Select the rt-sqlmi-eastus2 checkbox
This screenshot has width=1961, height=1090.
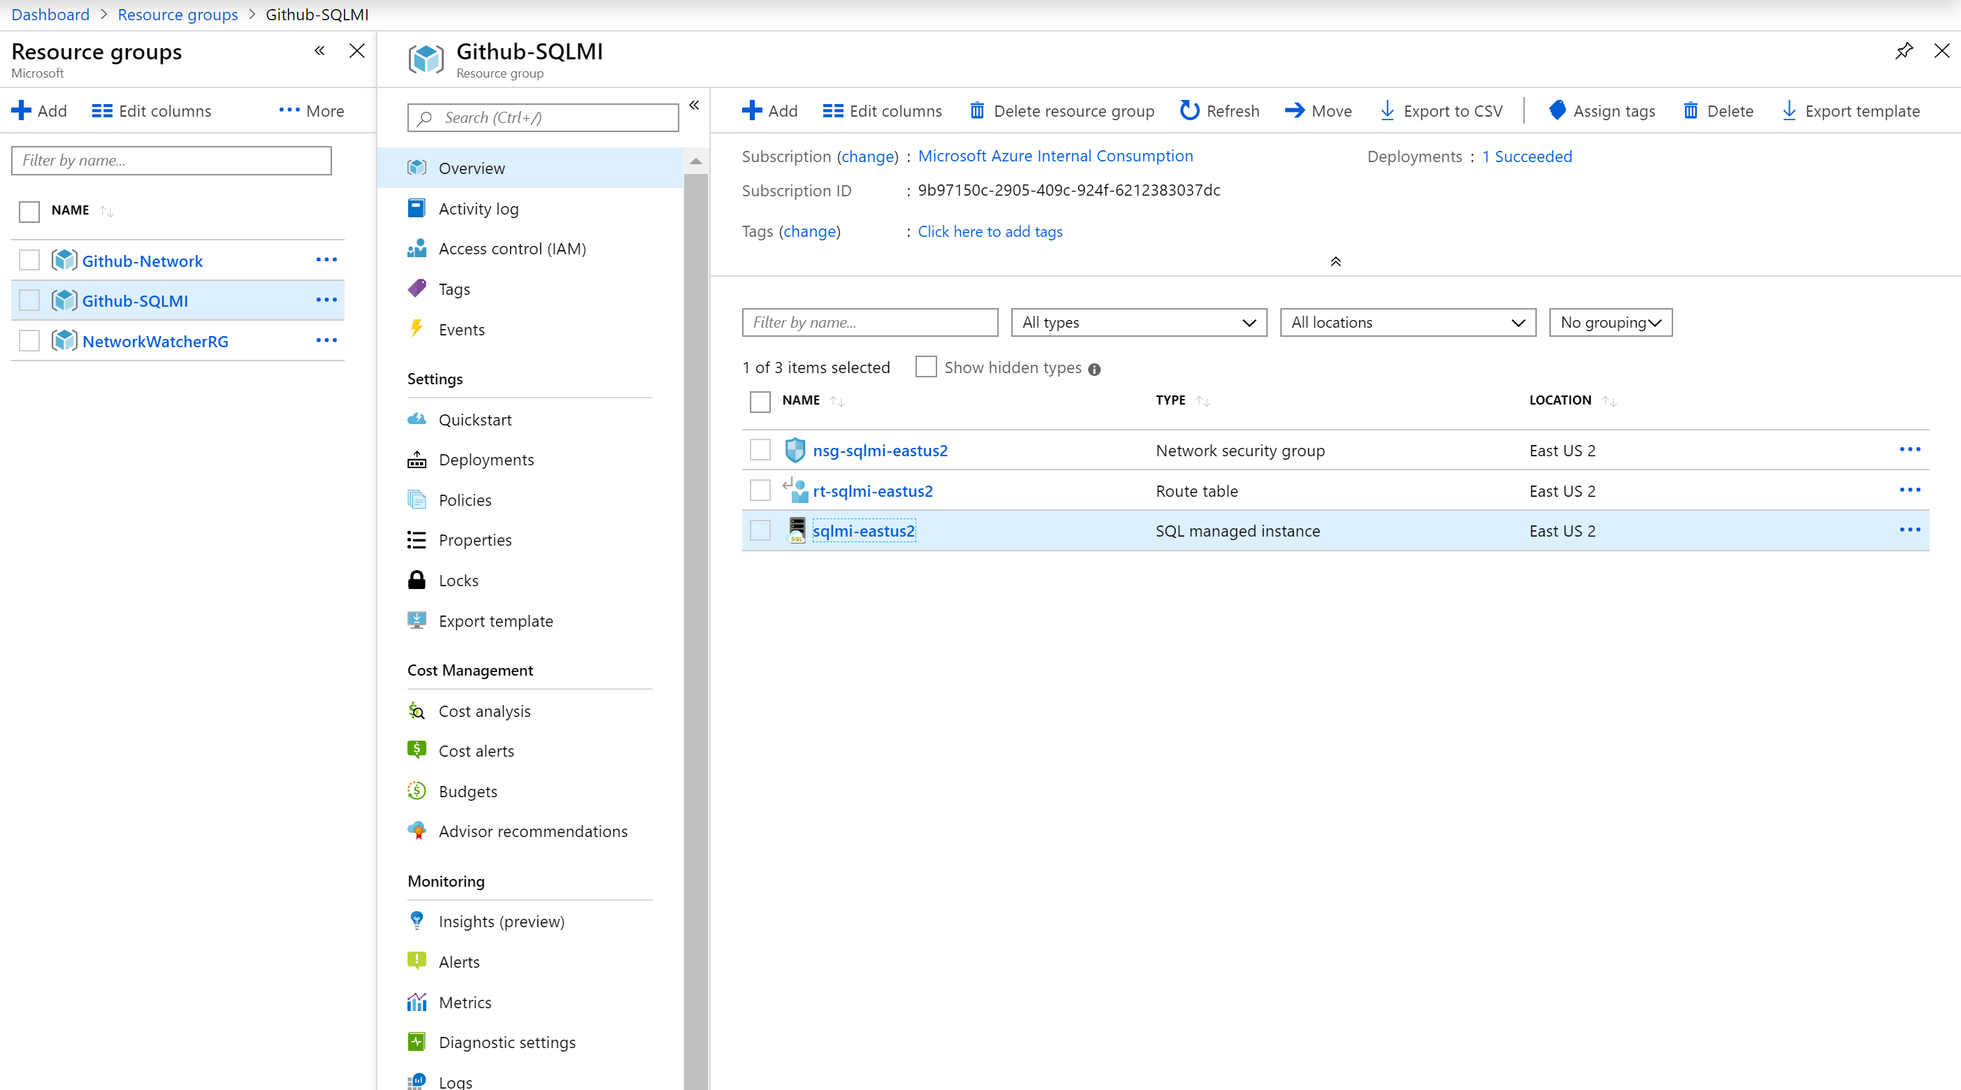tap(760, 490)
